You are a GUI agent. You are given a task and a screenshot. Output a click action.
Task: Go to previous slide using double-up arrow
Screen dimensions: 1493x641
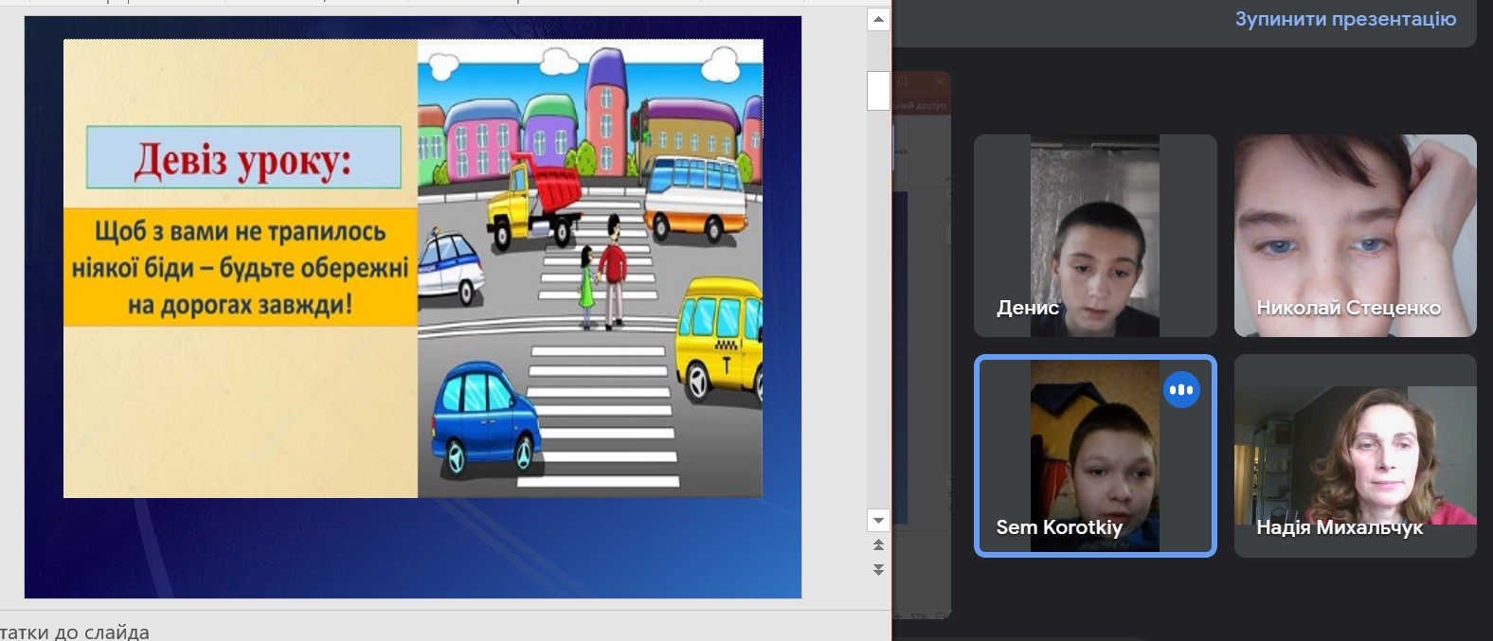tap(878, 545)
